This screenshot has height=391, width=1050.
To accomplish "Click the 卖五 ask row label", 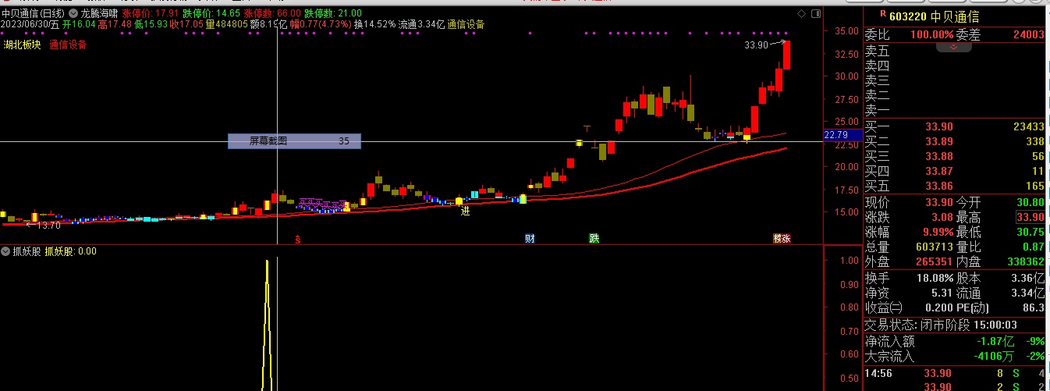I will click(x=877, y=51).
